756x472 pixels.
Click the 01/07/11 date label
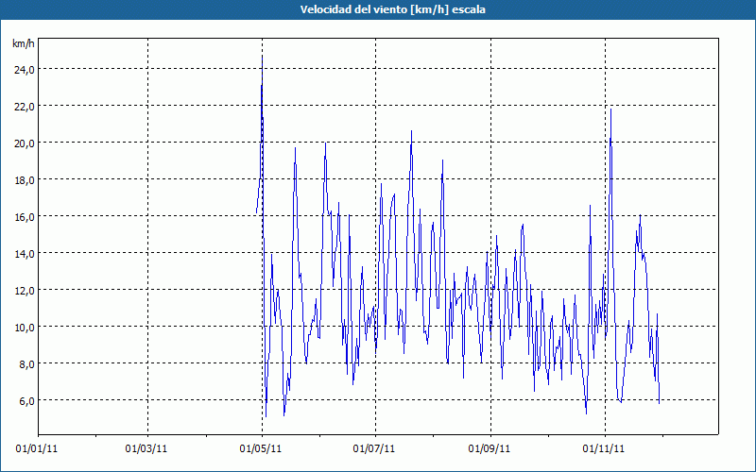[374, 449]
